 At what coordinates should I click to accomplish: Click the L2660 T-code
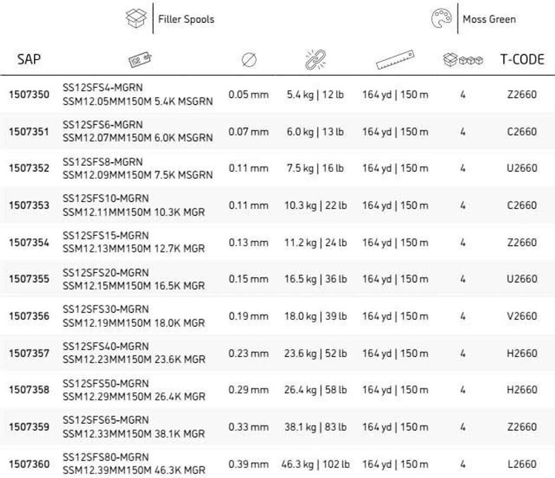coord(521,464)
